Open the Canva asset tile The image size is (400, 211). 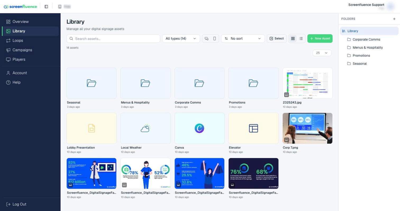(x=199, y=128)
